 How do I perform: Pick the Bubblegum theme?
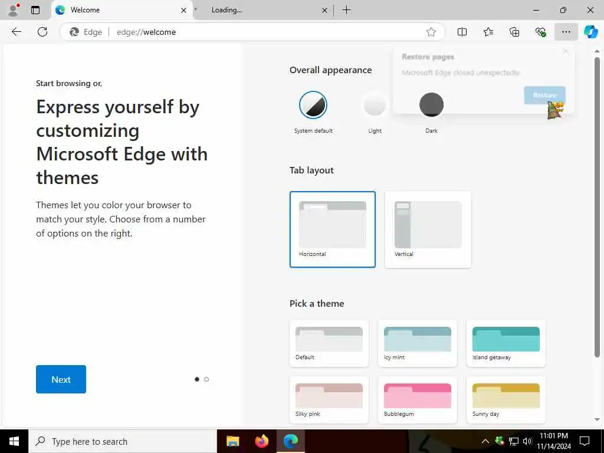pyautogui.click(x=418, y=400)
